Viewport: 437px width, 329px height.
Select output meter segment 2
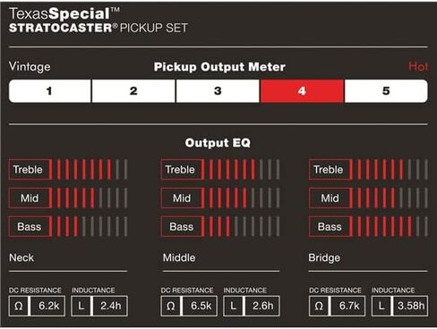point(133,91)
